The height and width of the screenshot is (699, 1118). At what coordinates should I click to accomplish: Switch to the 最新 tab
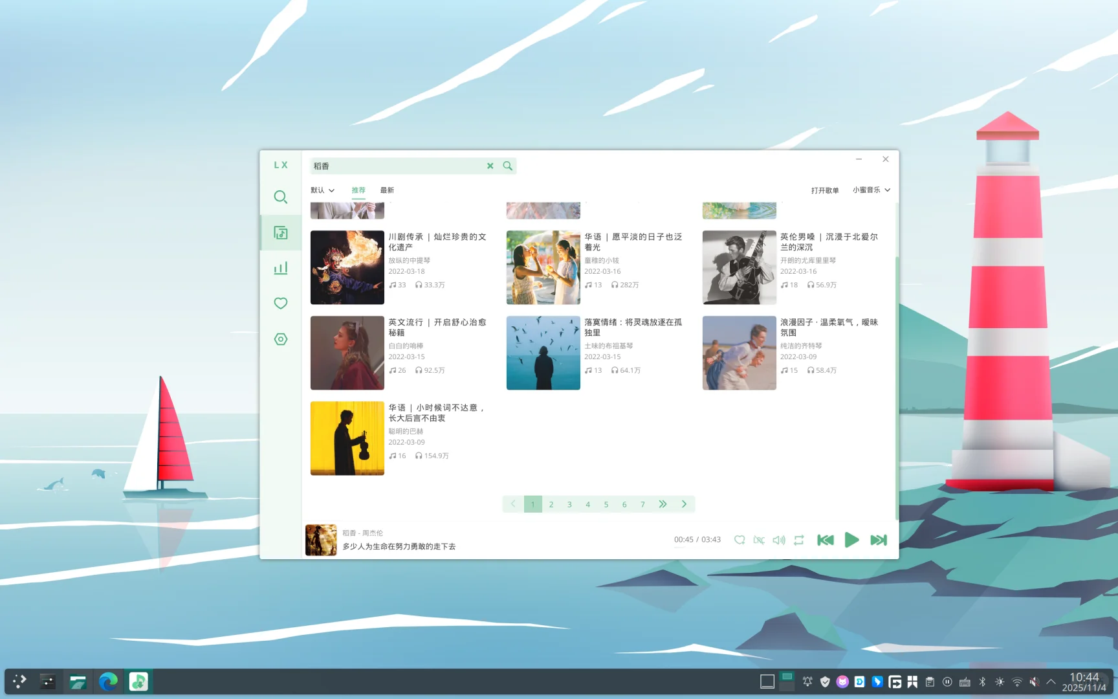[x=387, y=190]
